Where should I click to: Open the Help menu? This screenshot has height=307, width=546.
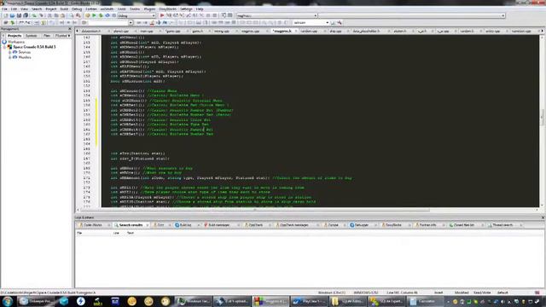[x=200, y=9]
